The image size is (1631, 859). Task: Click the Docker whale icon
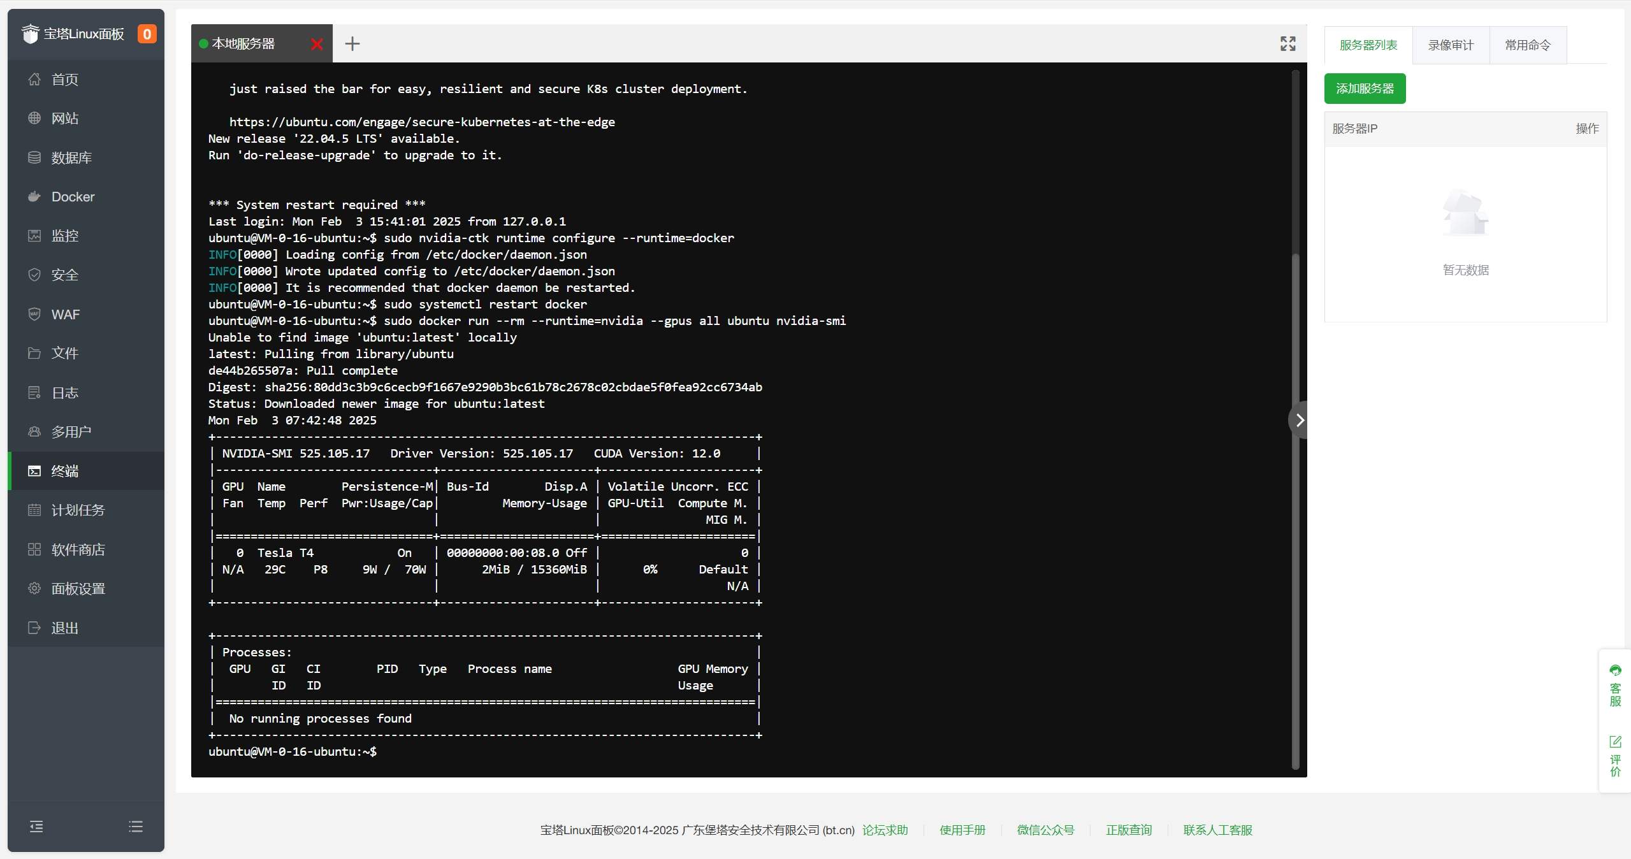coord(34,197)
